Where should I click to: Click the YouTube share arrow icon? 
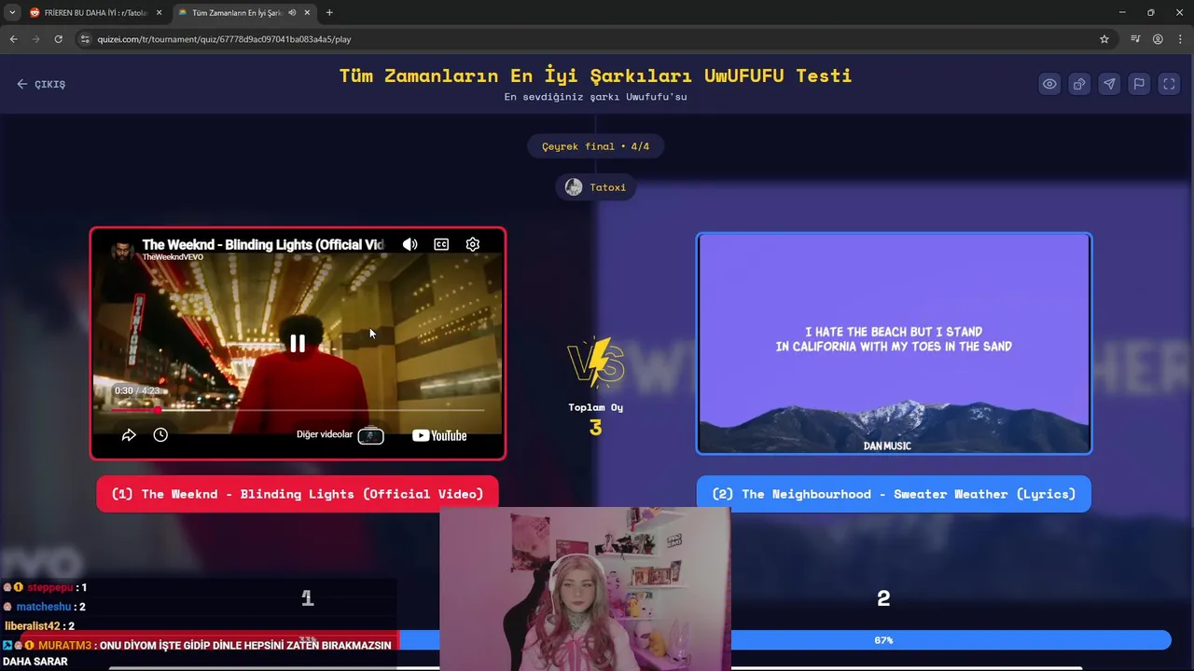point(129,435)
